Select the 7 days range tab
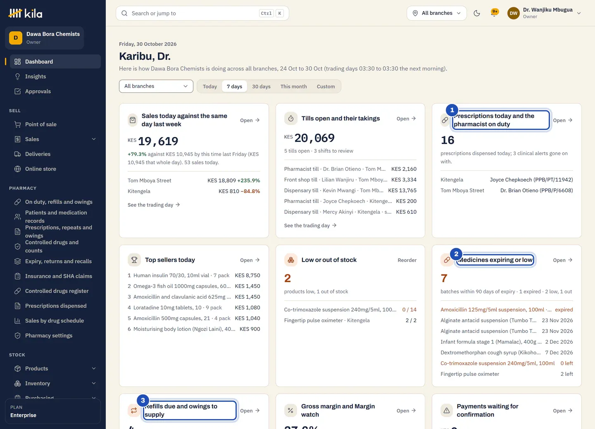 234,86
